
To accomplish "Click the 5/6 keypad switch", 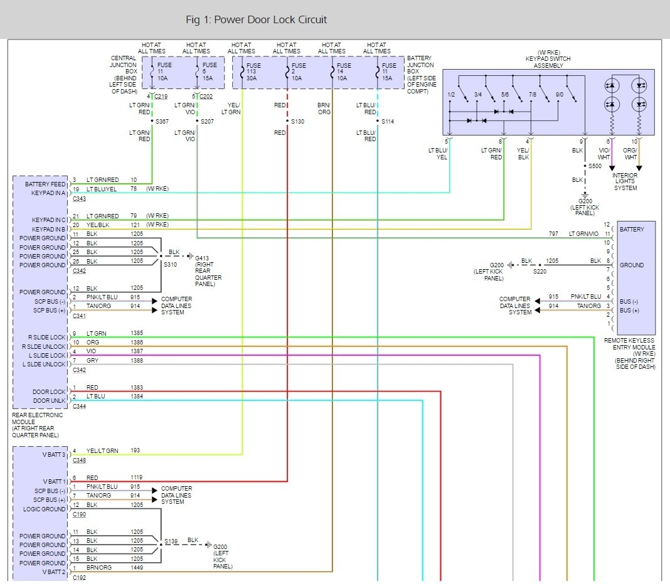I will [516, 95].
